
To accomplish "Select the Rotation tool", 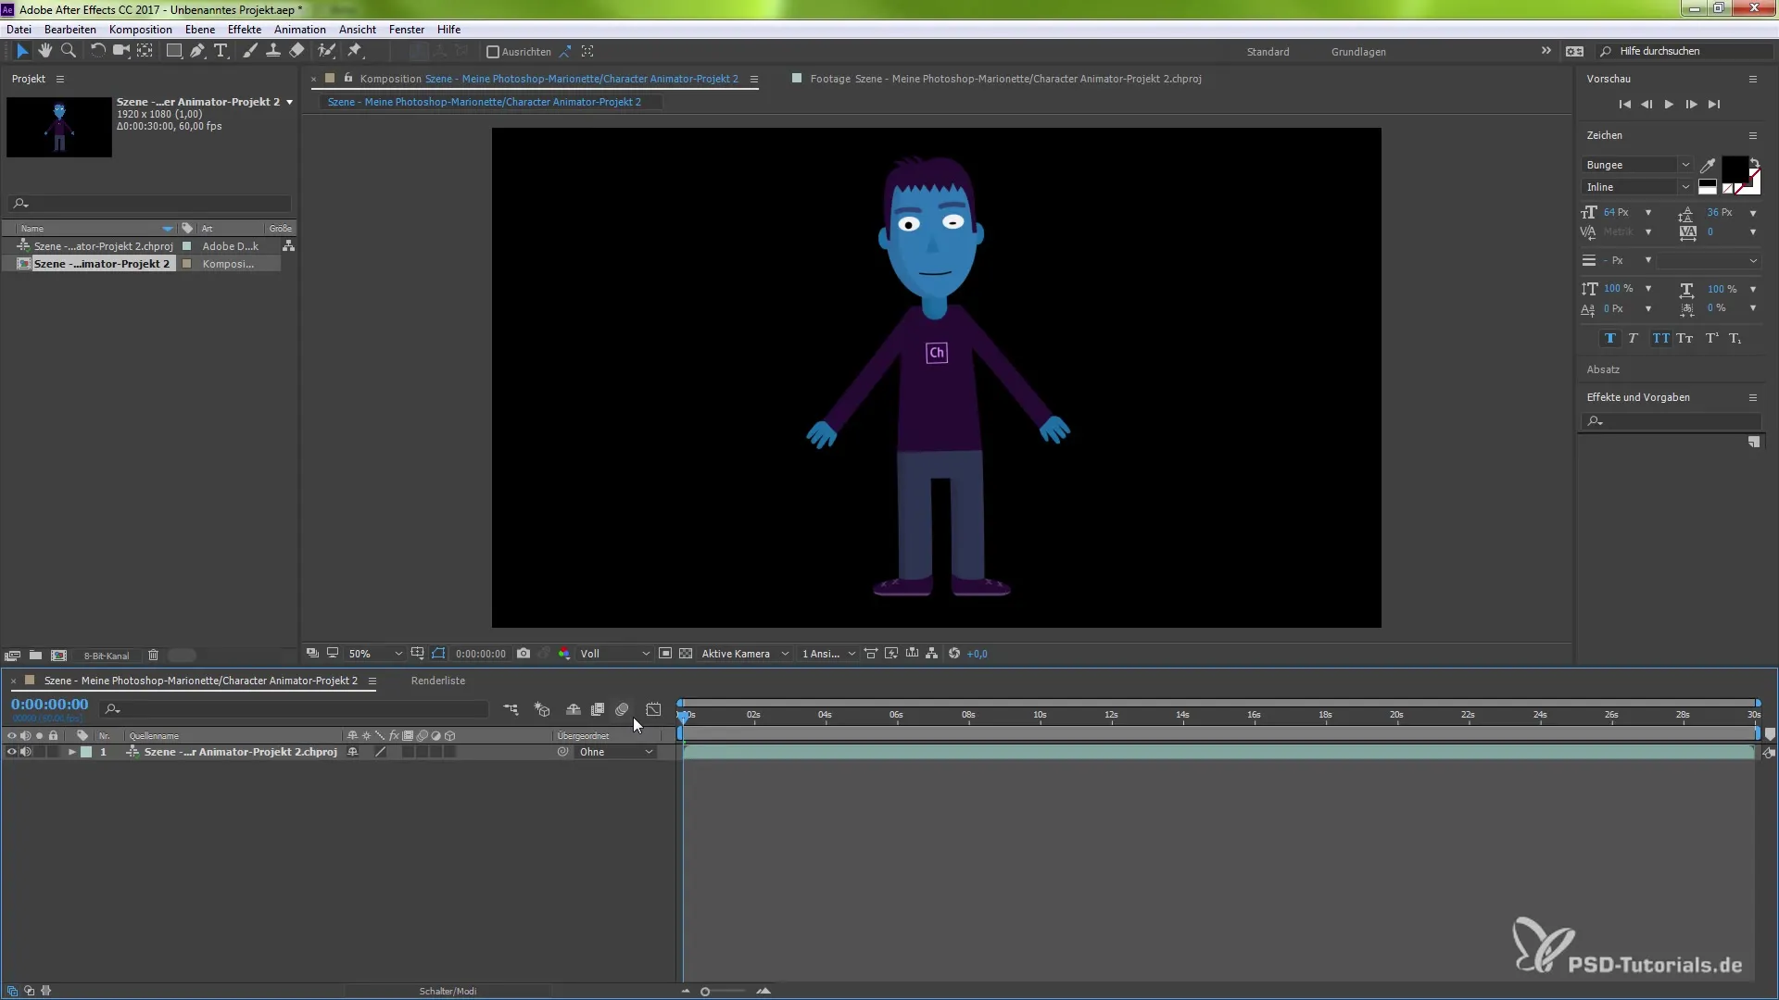I will coord(97,51).
